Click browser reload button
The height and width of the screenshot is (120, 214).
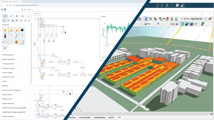(x=7, y=5)
